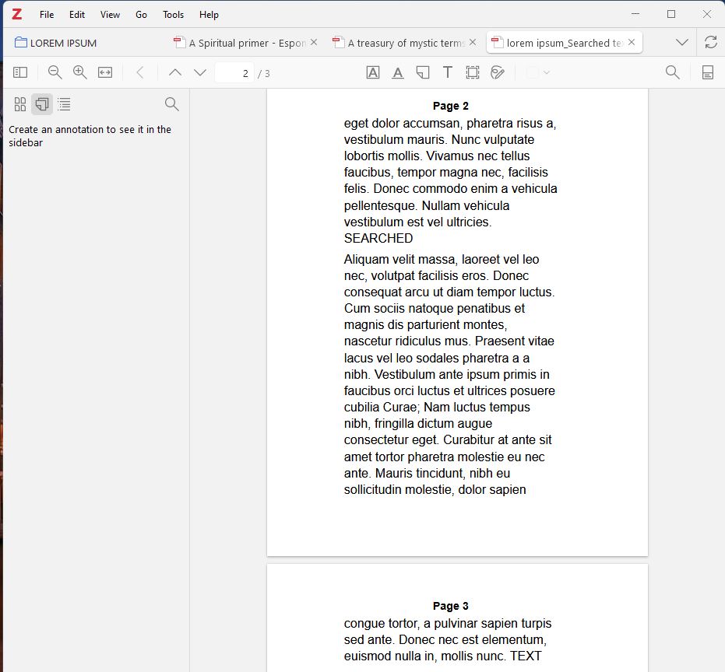Select the Select Area tool
The image size is (725, 672).
click(x=473, y=72)
